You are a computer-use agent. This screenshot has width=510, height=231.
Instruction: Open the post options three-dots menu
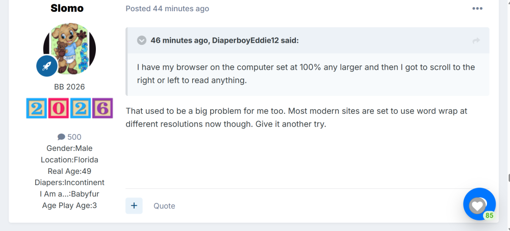[x=477, y=9]
